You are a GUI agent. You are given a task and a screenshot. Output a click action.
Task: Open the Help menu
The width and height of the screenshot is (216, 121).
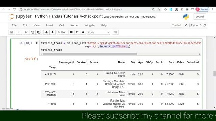(104, 25)
